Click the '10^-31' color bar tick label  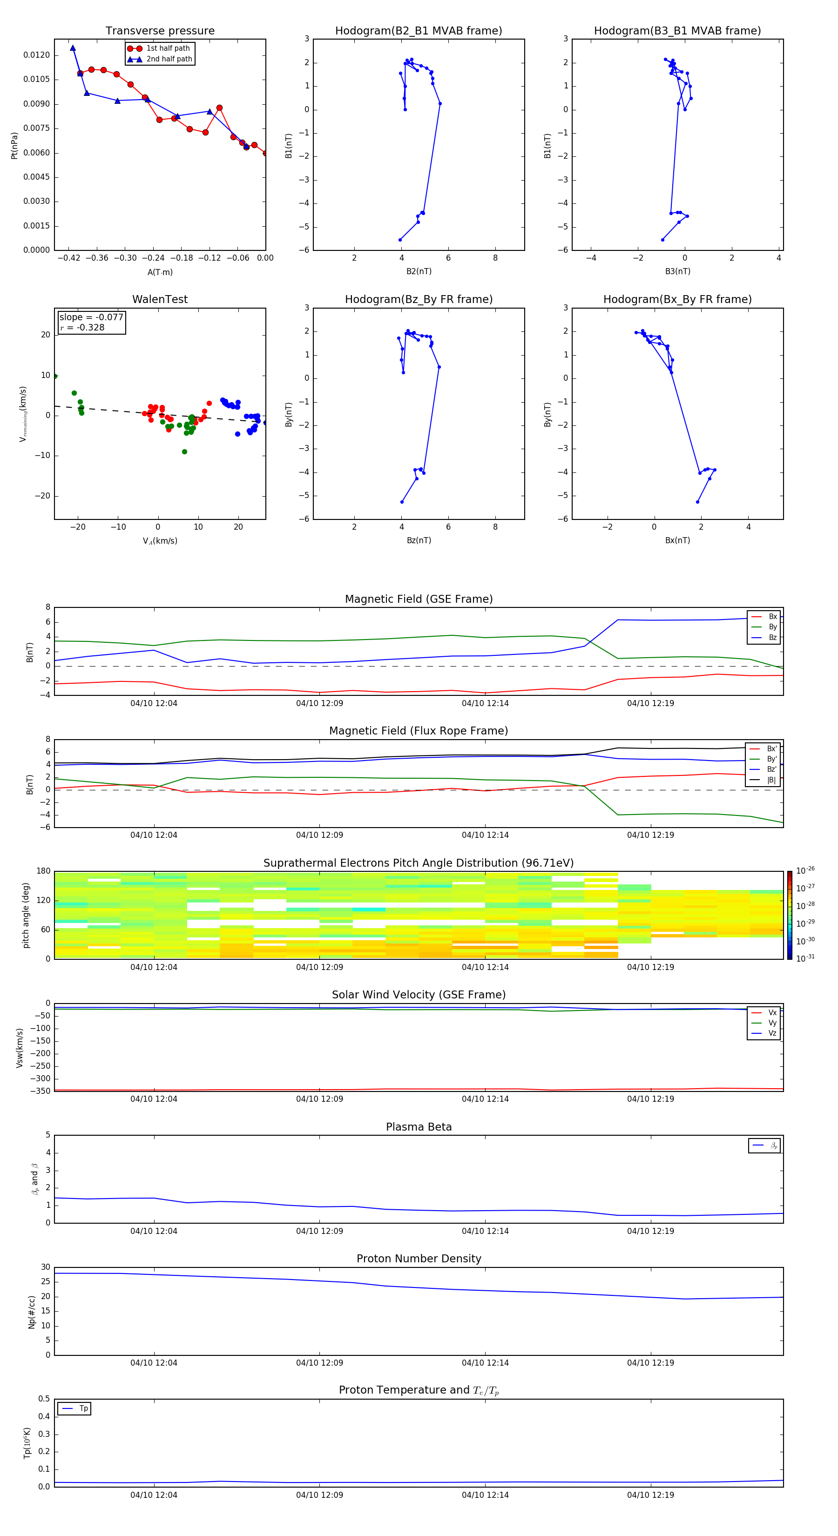(x=805, y=958)
